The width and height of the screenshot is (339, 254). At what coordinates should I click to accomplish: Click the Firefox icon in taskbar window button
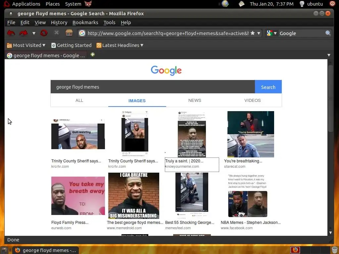tap(18, 250)
